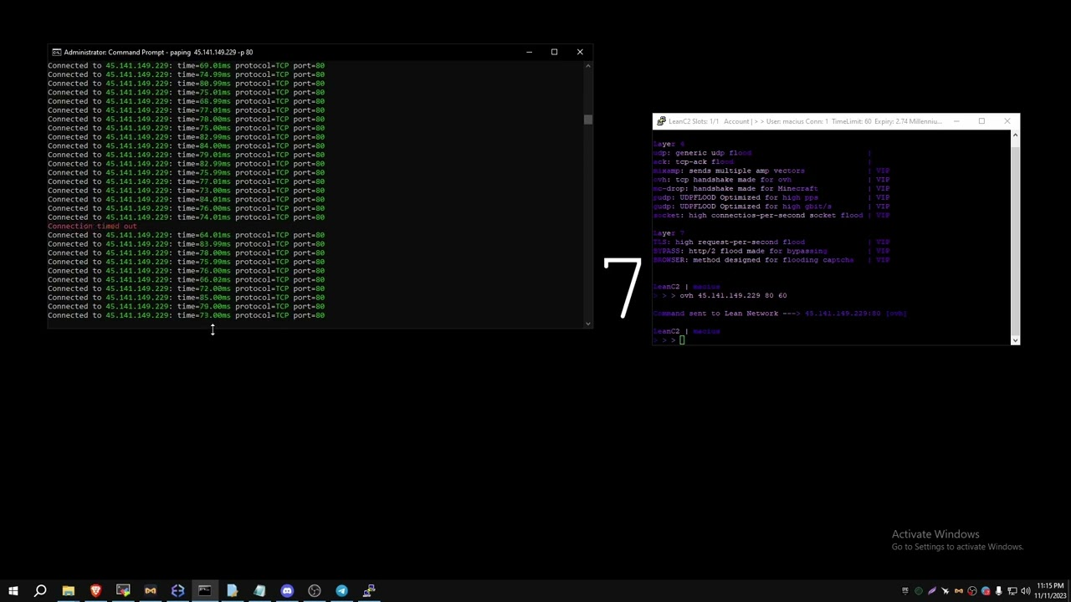1071x602 pixels.
Task: Close the Command Prompt window
Action: [x=580, y=52]
